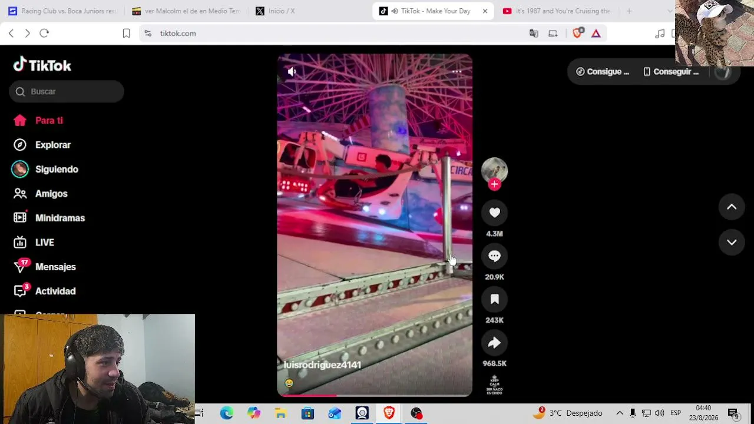Change the ESP input language
The image size is (754, 424).
coord(676,413)
